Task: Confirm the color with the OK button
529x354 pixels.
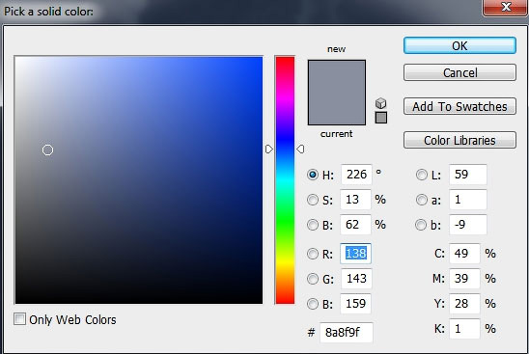Action: (459, 45)
